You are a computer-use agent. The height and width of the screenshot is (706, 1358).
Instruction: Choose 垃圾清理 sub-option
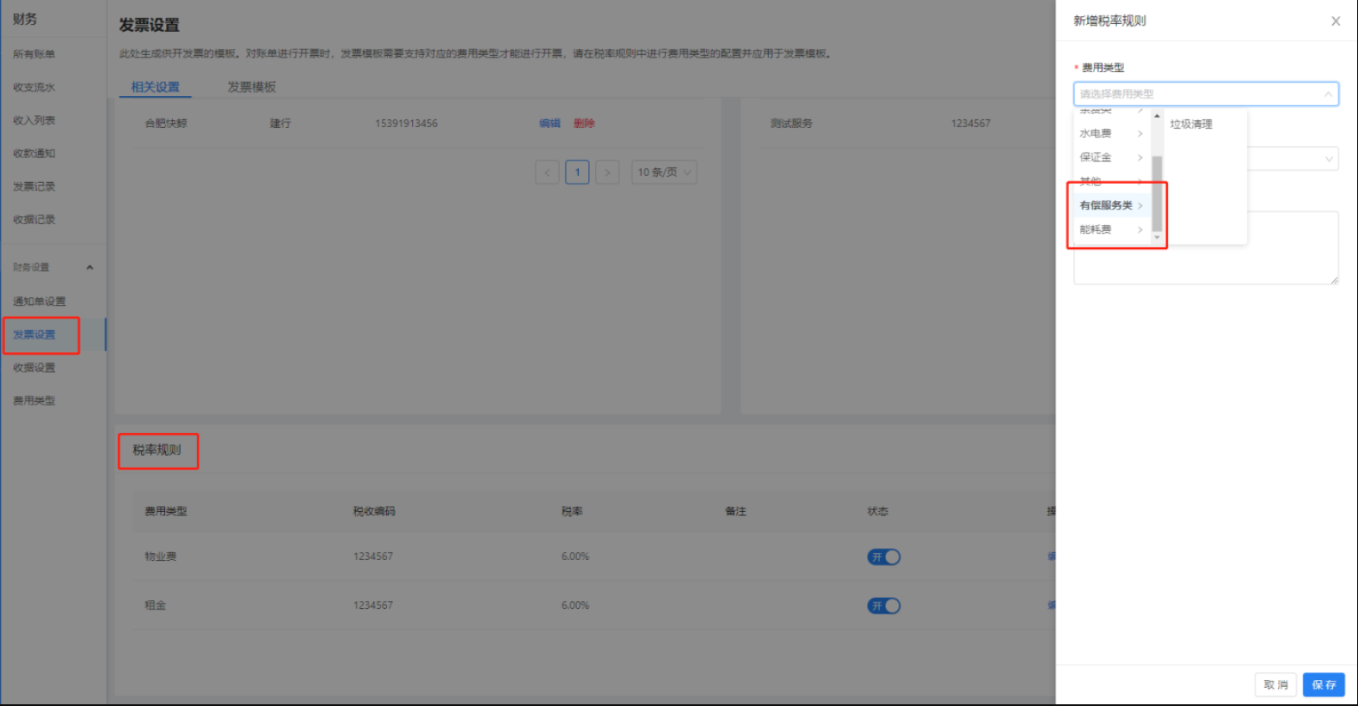1191,125
